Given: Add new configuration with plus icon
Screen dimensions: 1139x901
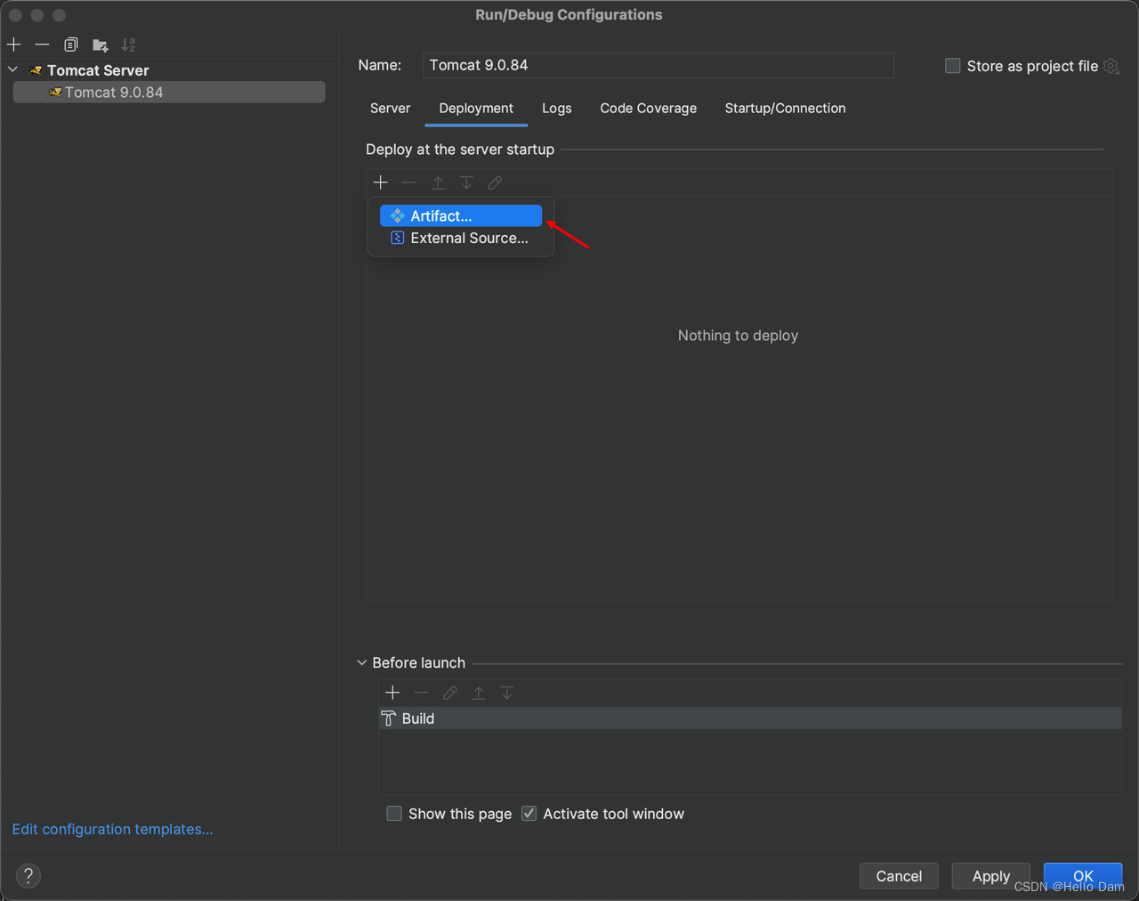Looking at the screenshot, I should click(x=14, y=45).
